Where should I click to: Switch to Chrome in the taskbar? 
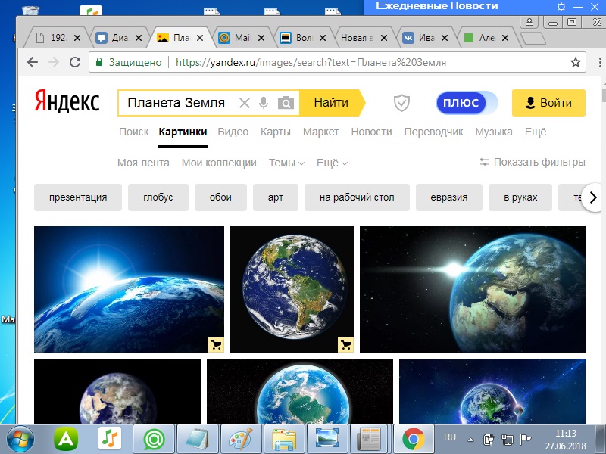[x=413, y=440]
